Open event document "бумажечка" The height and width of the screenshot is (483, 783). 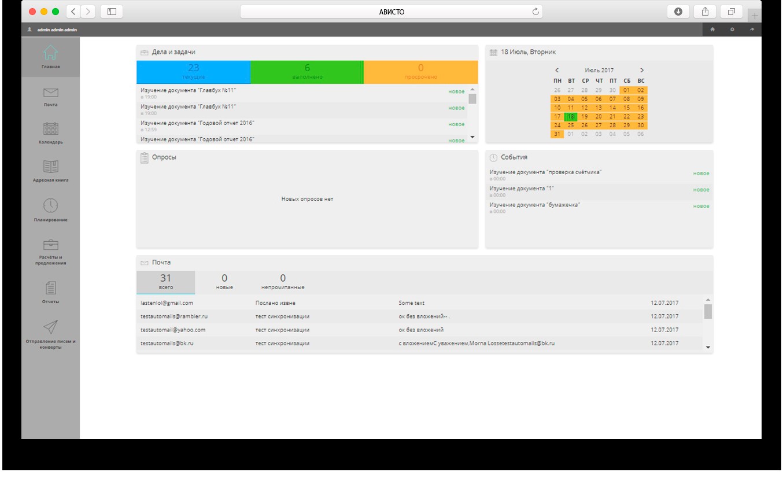[599, 208]
